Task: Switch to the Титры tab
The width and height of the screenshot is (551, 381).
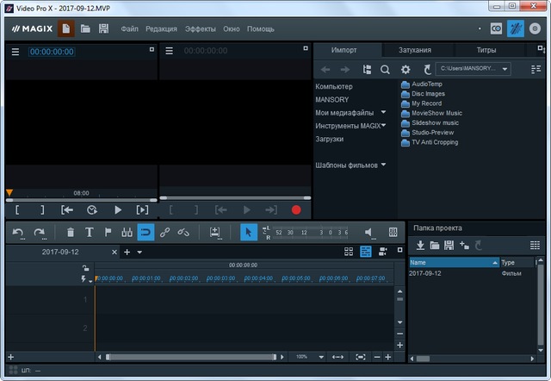Action: pyautogui.click(x=486, y=50)
